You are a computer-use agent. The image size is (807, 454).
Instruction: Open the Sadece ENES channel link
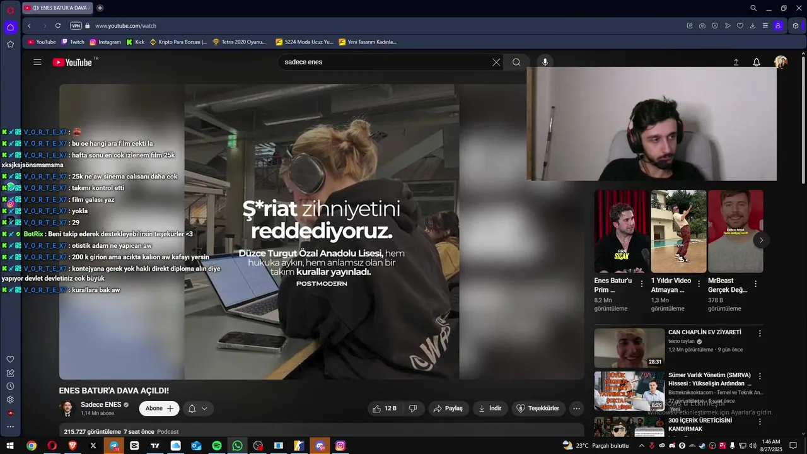click(x=101, y=404)
